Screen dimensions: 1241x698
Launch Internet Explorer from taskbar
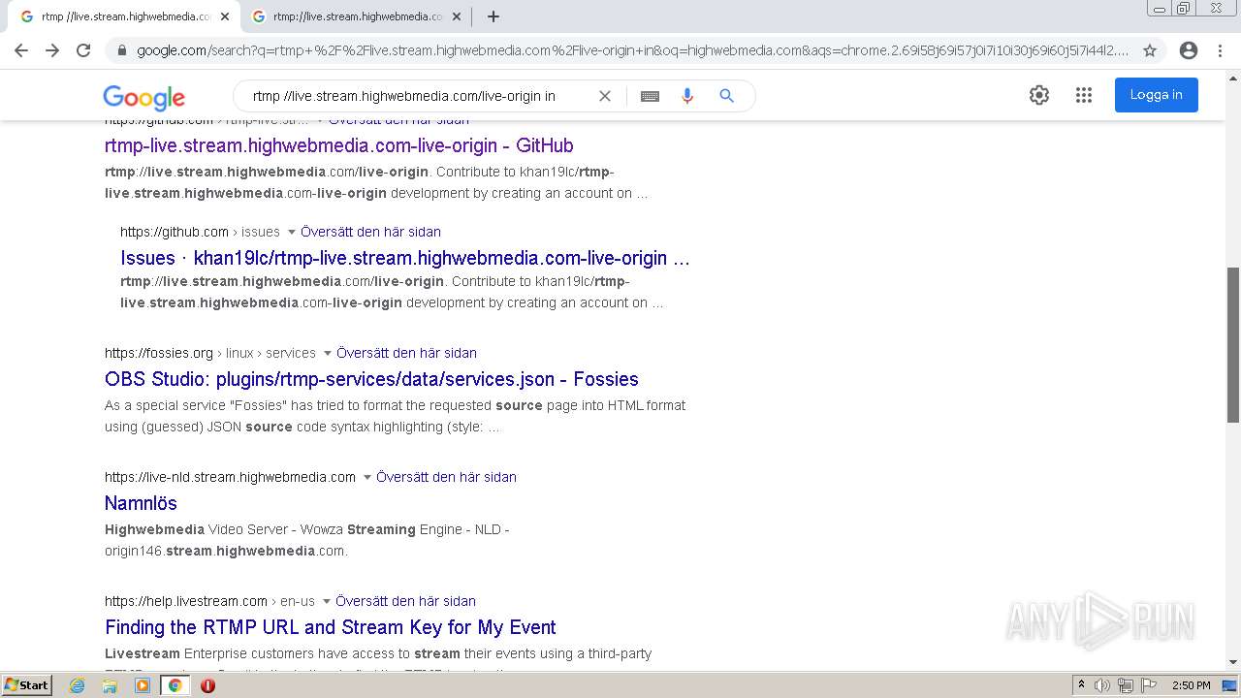click(78, 685)
